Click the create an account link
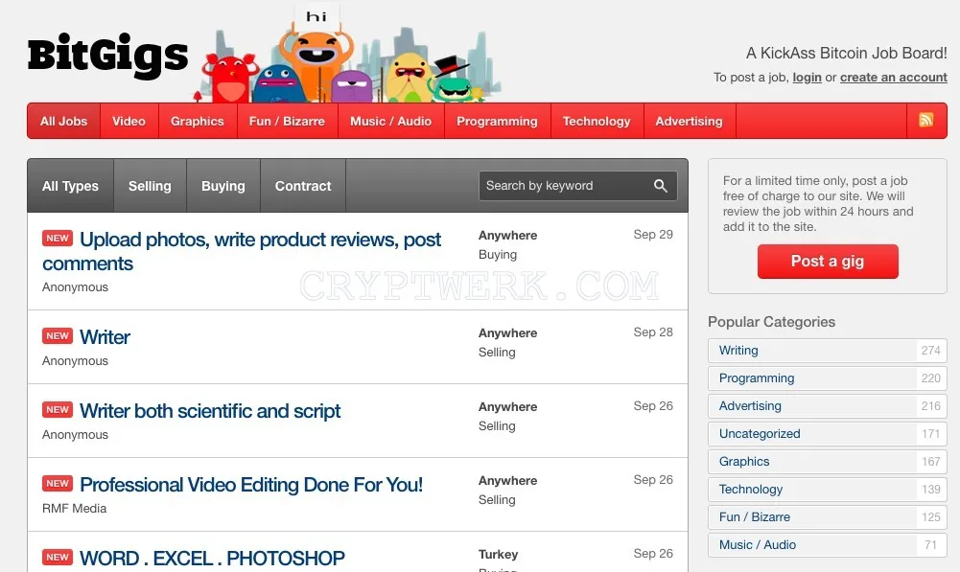Image resolution: width=960 pixels, height=572 pixels. (893, 78)
